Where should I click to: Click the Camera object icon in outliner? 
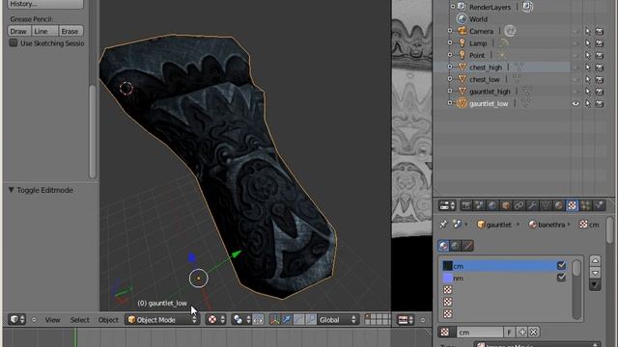(x=463, y=31)
